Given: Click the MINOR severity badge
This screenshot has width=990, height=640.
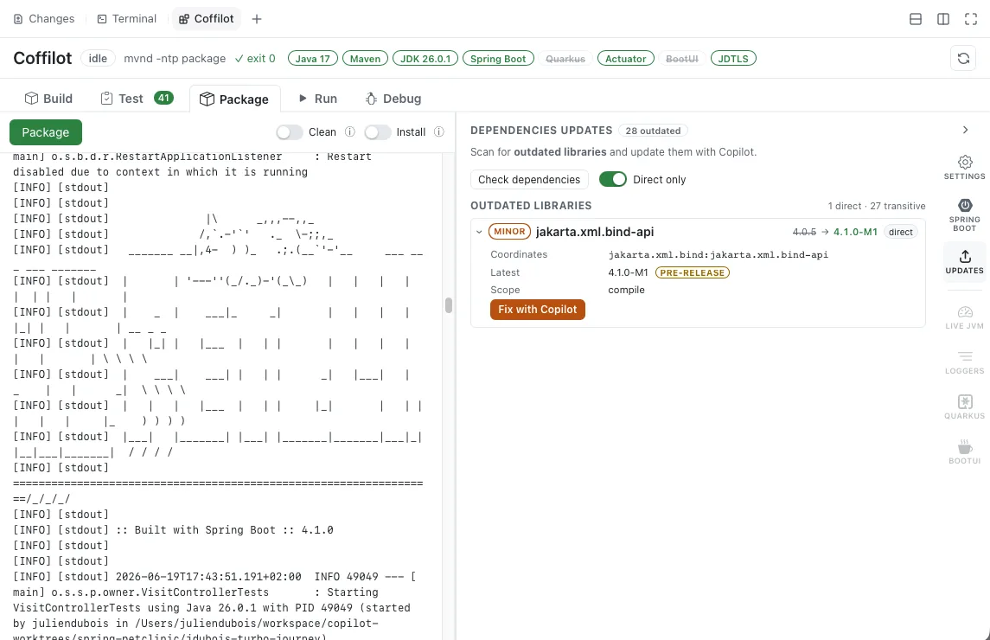Looking at the screenshot, I should coord(509,232).
